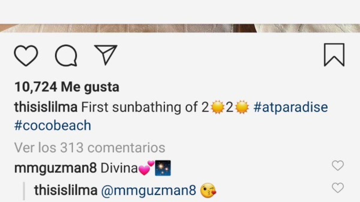This screenshot has width=360, height=202.
Task: Like the thisislilma reply comment
Action: coord(338,188)
